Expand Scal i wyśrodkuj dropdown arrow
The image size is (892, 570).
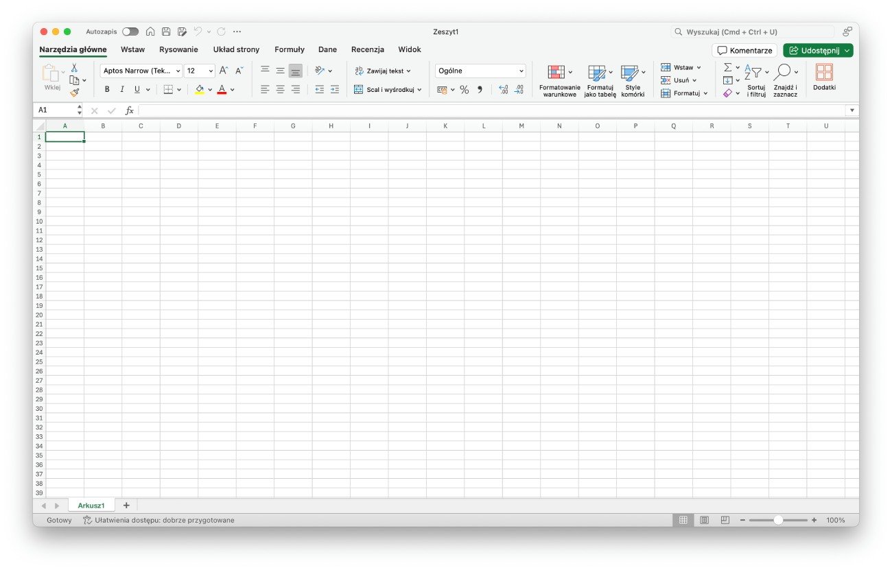pyautogui.click(x=419, y=89)
